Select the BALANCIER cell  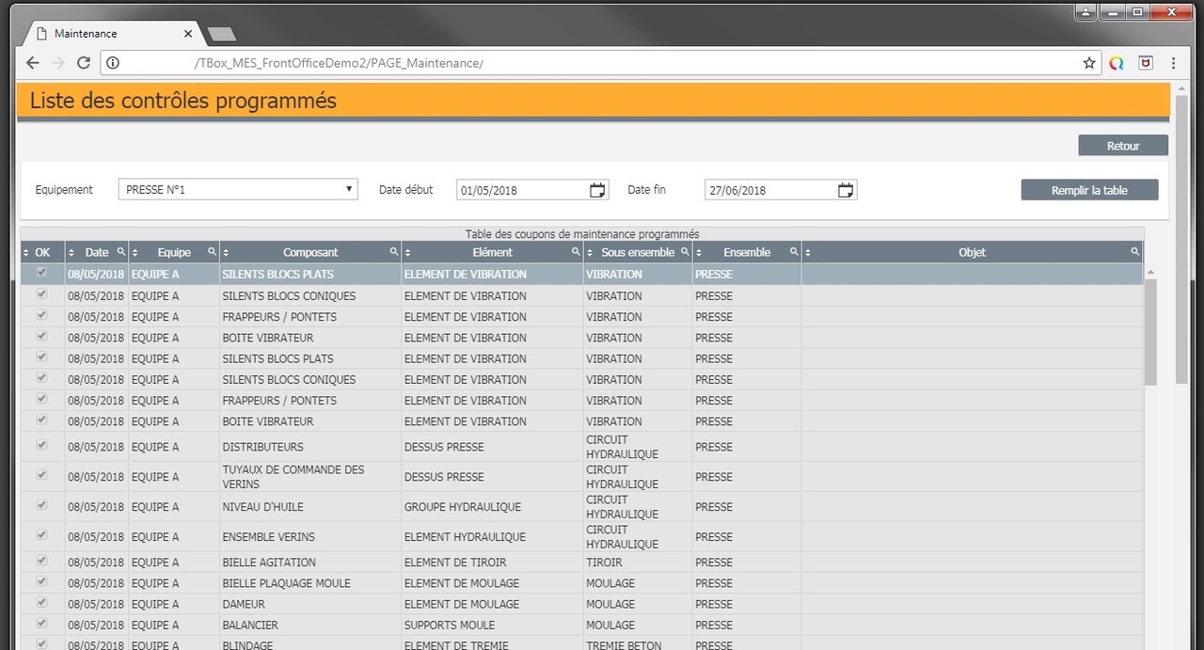coord(310,625)
